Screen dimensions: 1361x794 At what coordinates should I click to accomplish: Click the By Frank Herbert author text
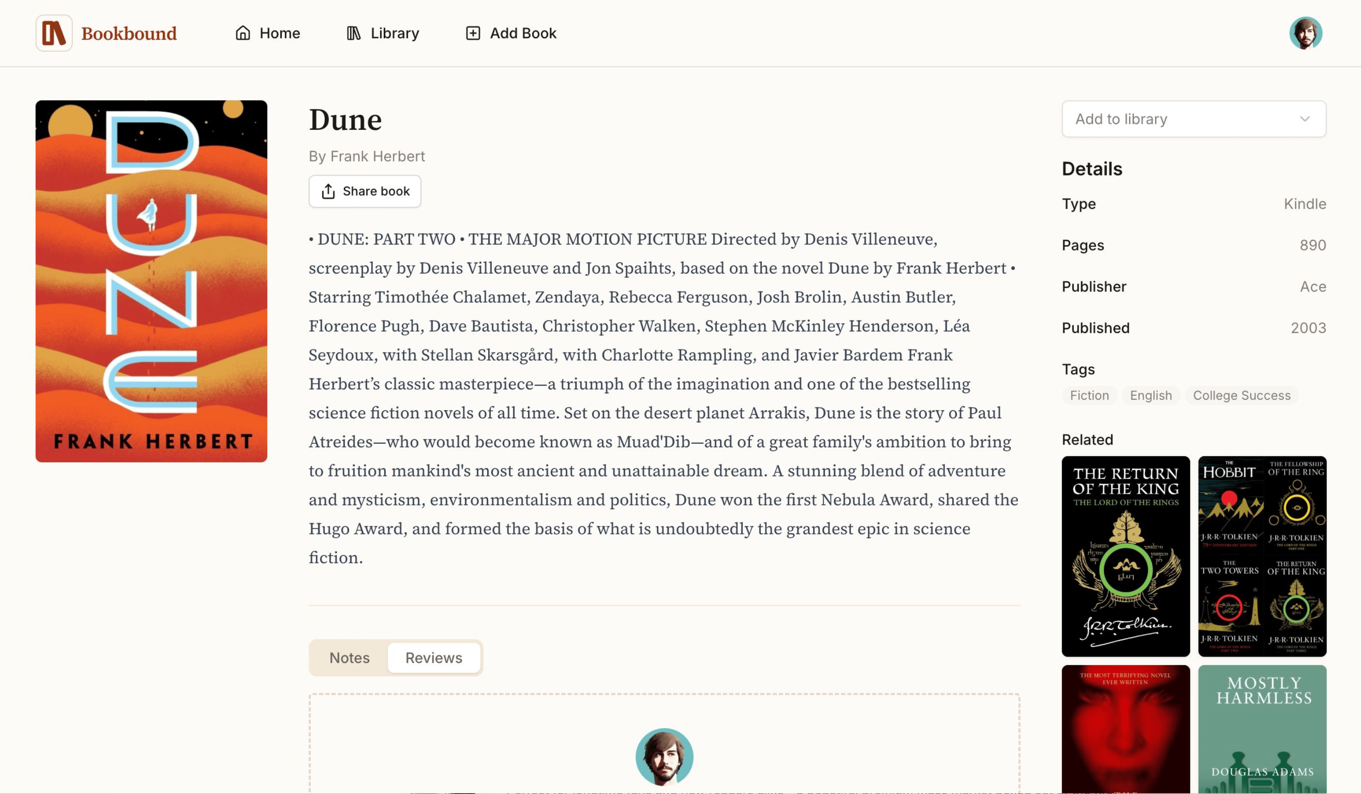(367, 156)
